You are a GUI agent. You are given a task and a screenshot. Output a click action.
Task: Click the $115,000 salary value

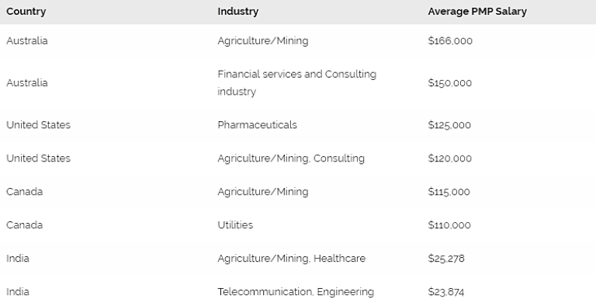pos(449,191)
